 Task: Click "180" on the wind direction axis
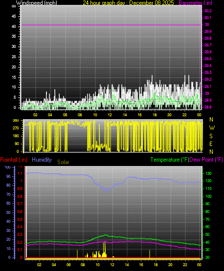click(16, 136)
